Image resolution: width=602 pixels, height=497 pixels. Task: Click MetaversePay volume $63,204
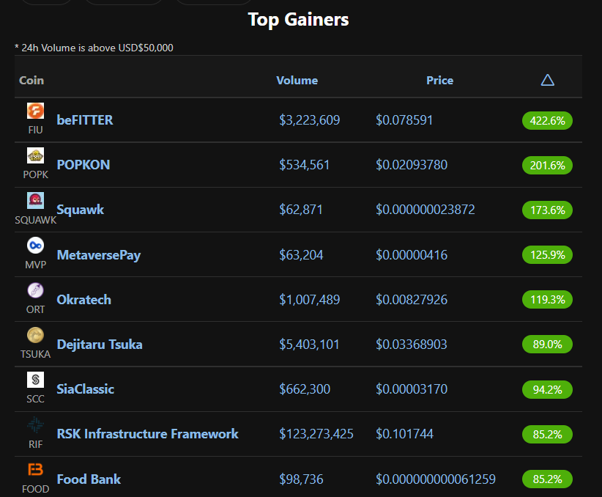coord(302,255)
